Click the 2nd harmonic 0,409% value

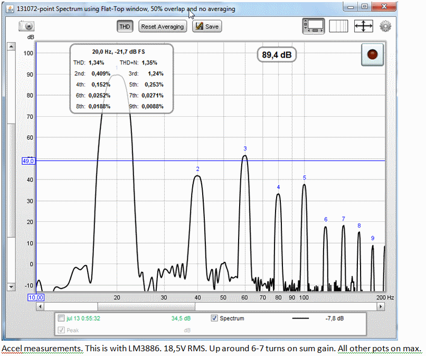(101, 73)
